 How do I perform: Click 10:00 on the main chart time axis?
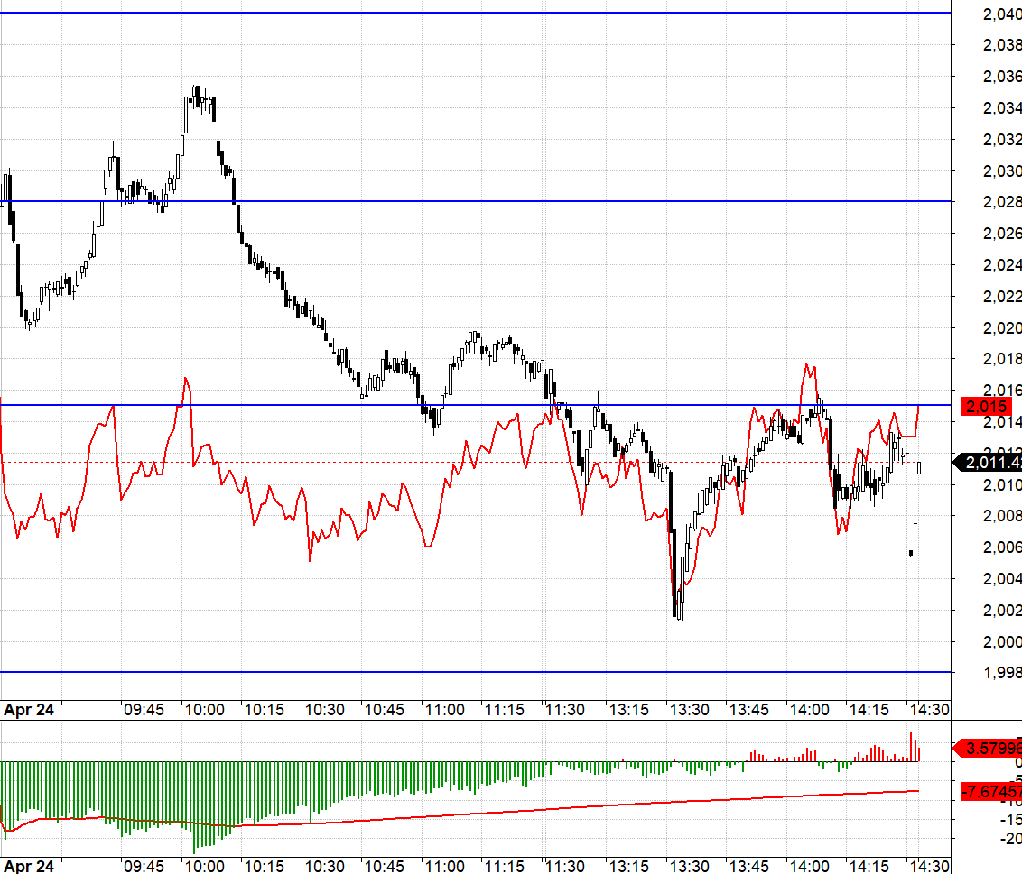(x=204, y=710)
